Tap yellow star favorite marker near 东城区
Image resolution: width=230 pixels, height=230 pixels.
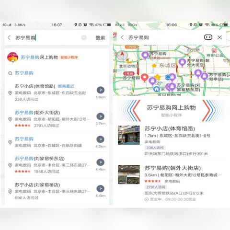154,66
